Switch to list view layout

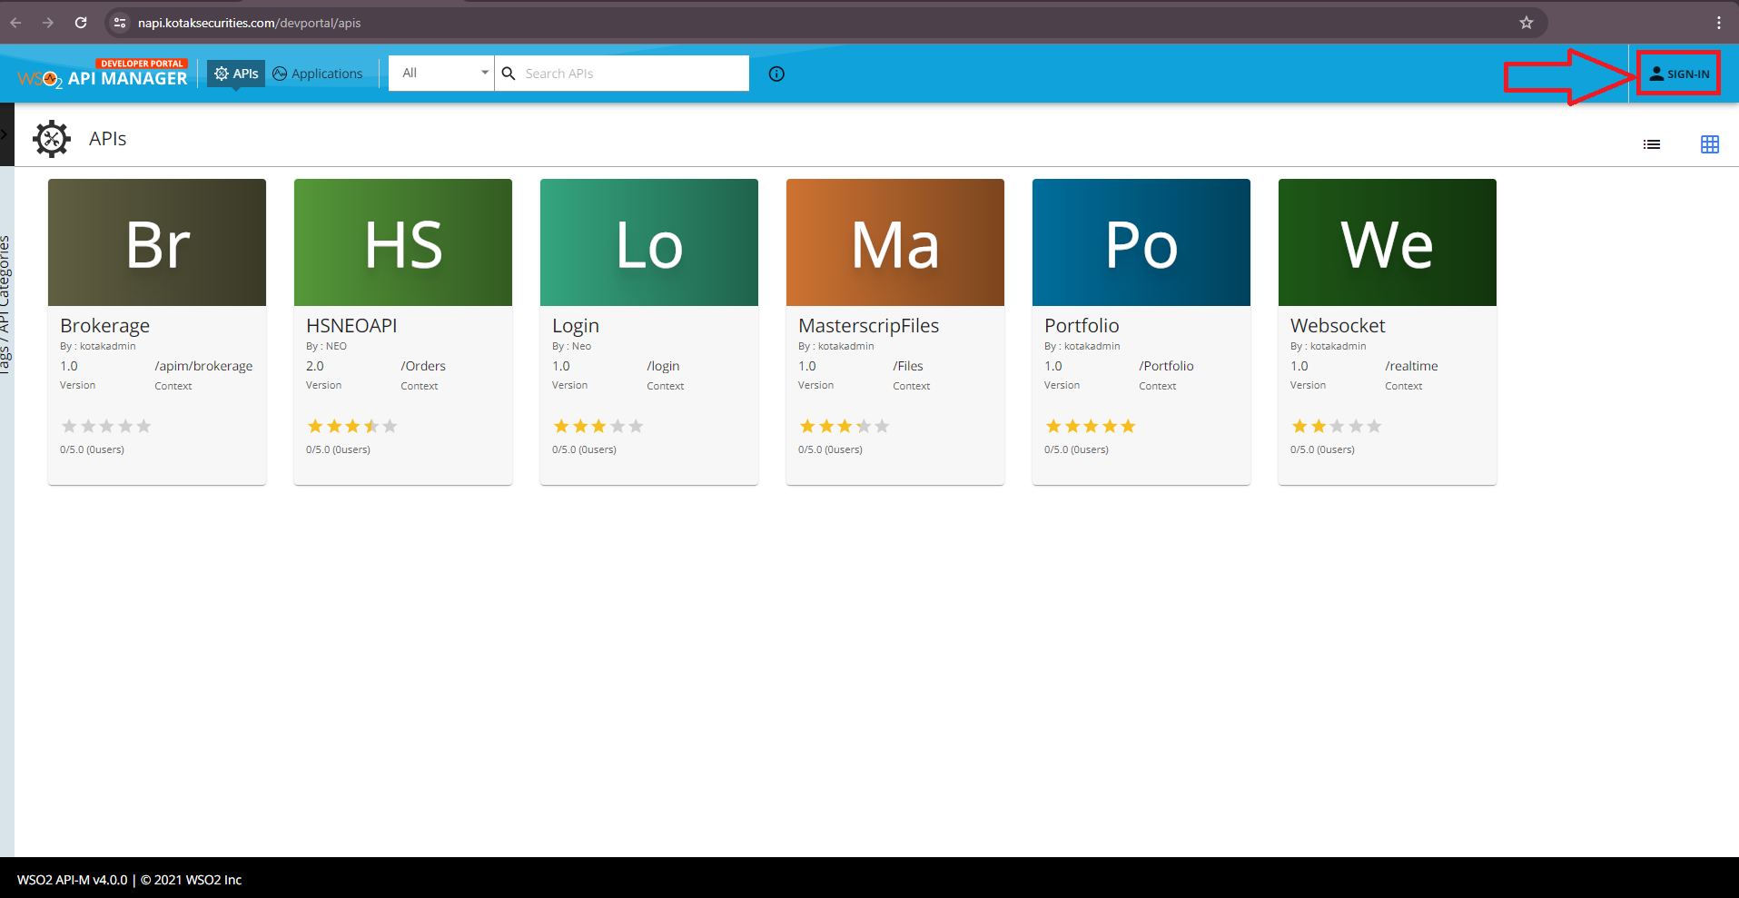[x=1651, y=144]
